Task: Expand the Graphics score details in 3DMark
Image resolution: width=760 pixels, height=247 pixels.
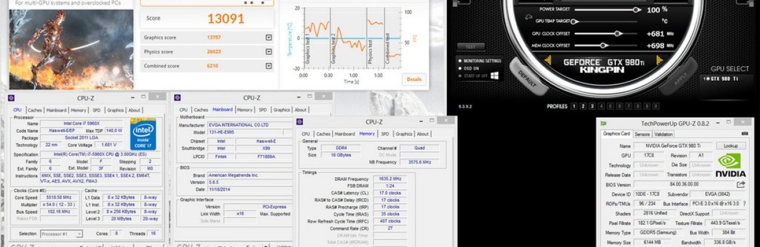Action: pos(268,38)
